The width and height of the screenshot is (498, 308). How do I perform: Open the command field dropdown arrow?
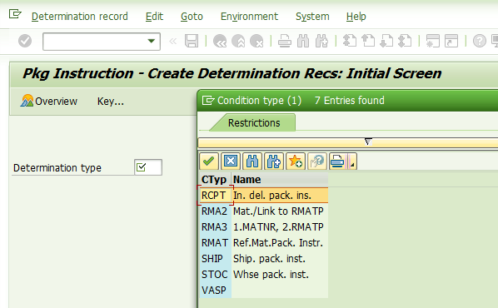pos(152,41)
